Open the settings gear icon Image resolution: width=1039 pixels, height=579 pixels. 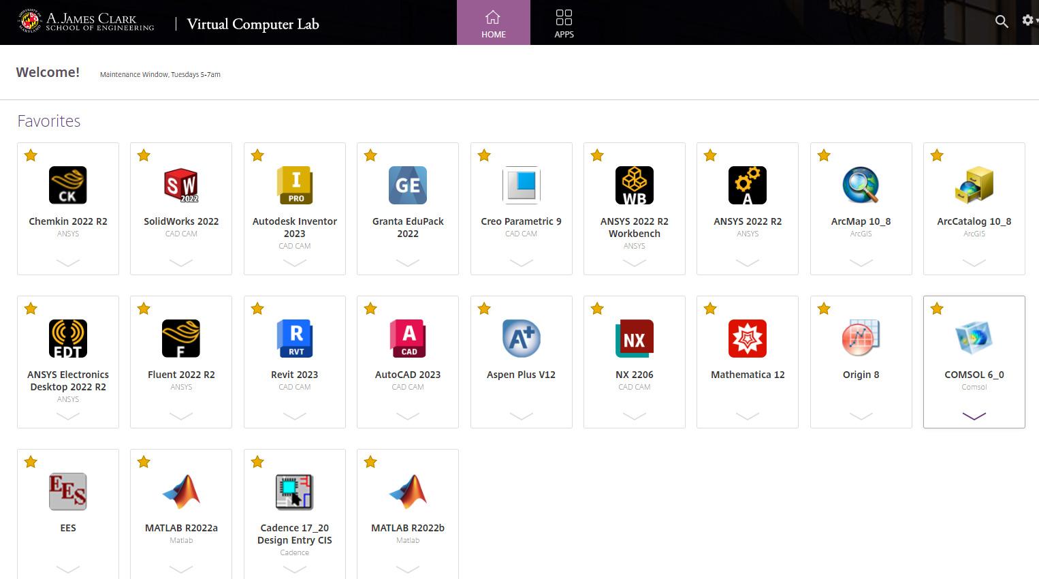(x=1028, y=20)
